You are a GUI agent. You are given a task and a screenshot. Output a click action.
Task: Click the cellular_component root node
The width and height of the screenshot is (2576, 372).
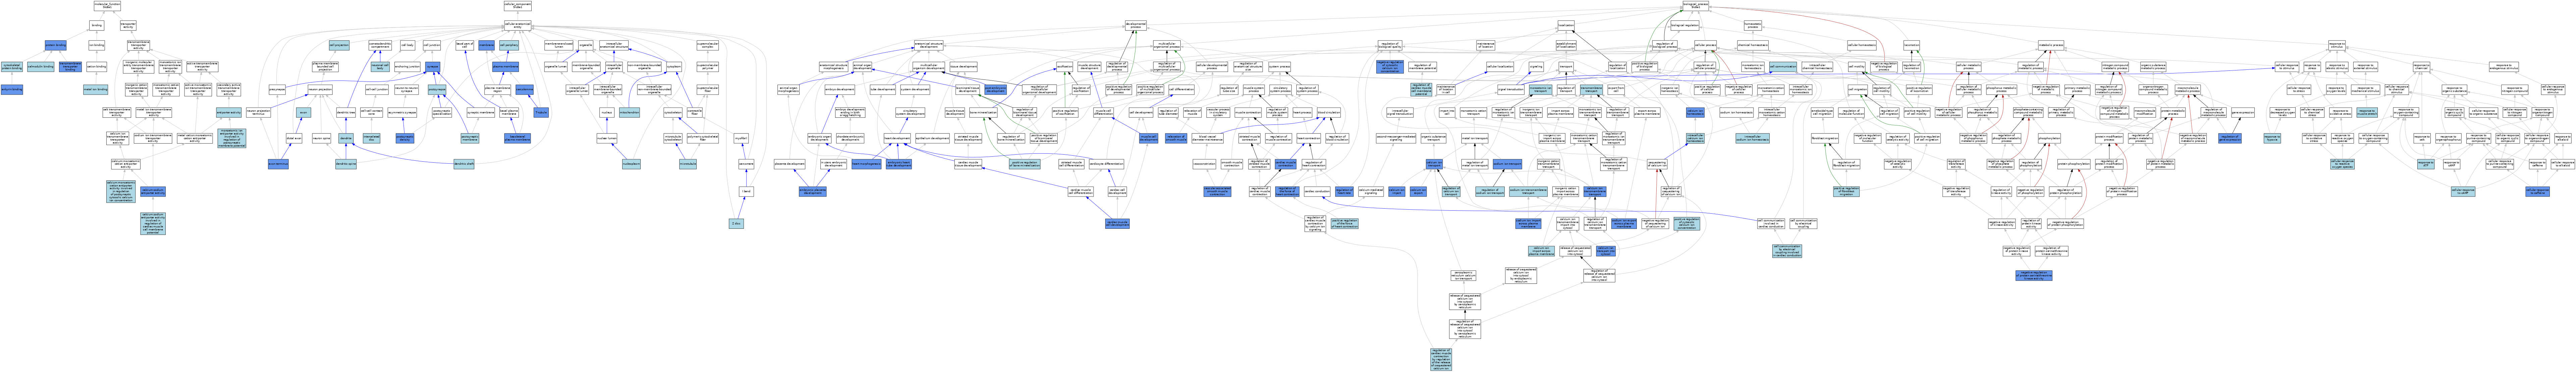pyautogui.click(x=518, y=6)
